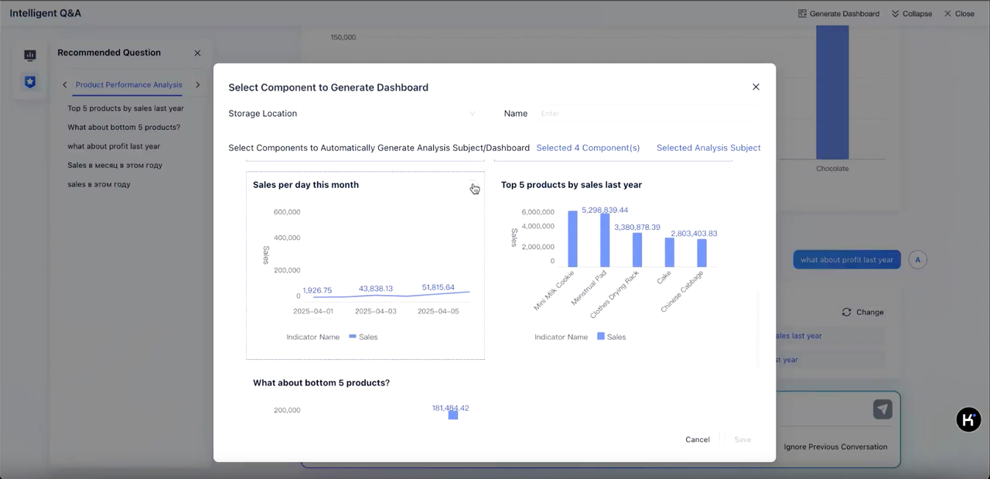Collapse the Intelligent Q&A panel

pyautogui.click(x=911, y=13)
